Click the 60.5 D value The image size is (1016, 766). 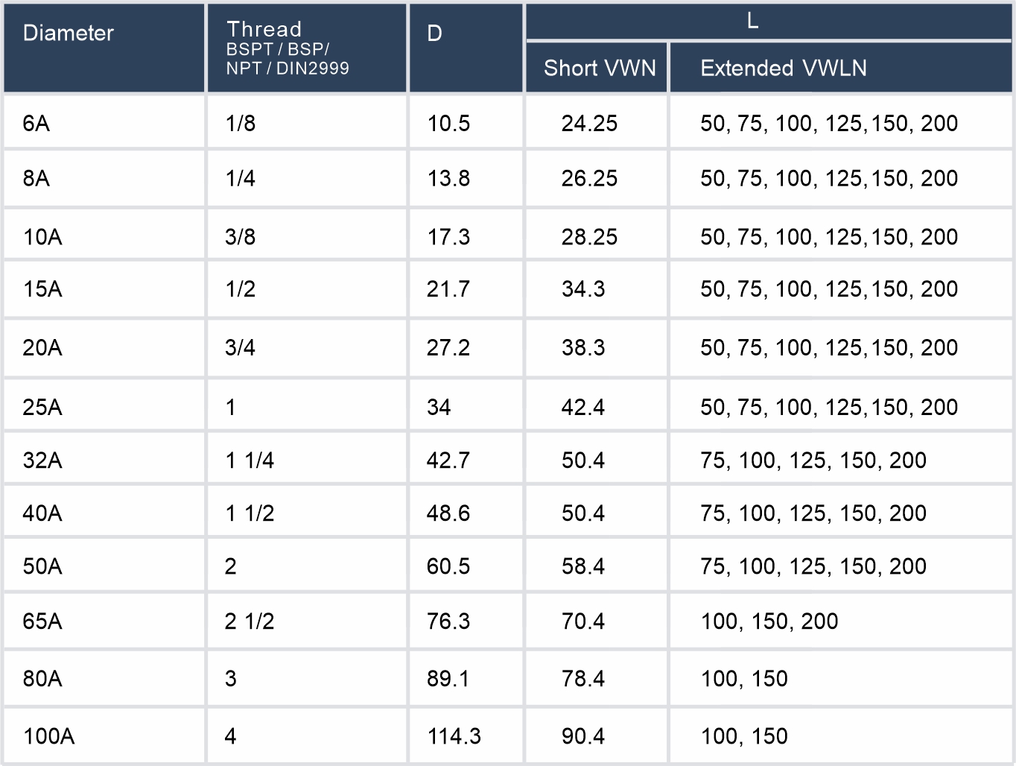tap(448, 566)
